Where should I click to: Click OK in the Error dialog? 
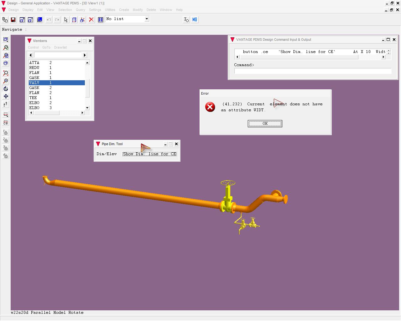pyautogui.click(x=265, y=124)
